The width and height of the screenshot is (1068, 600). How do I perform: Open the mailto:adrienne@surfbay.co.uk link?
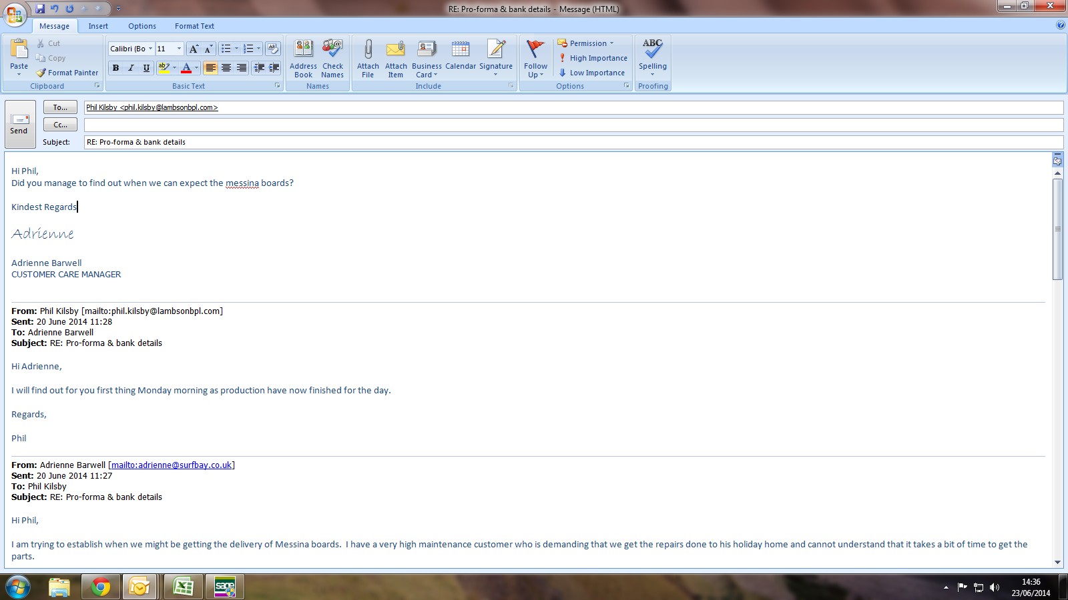click(x=172, y=465)
